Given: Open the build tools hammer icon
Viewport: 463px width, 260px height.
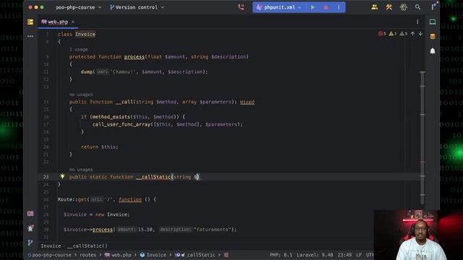Looking at the screenshot, I should click(x=389, y=7).
